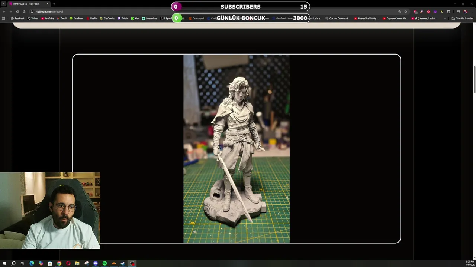Open Windows taskbar search
Screen dimensions: 476x267
coord(13,263)
